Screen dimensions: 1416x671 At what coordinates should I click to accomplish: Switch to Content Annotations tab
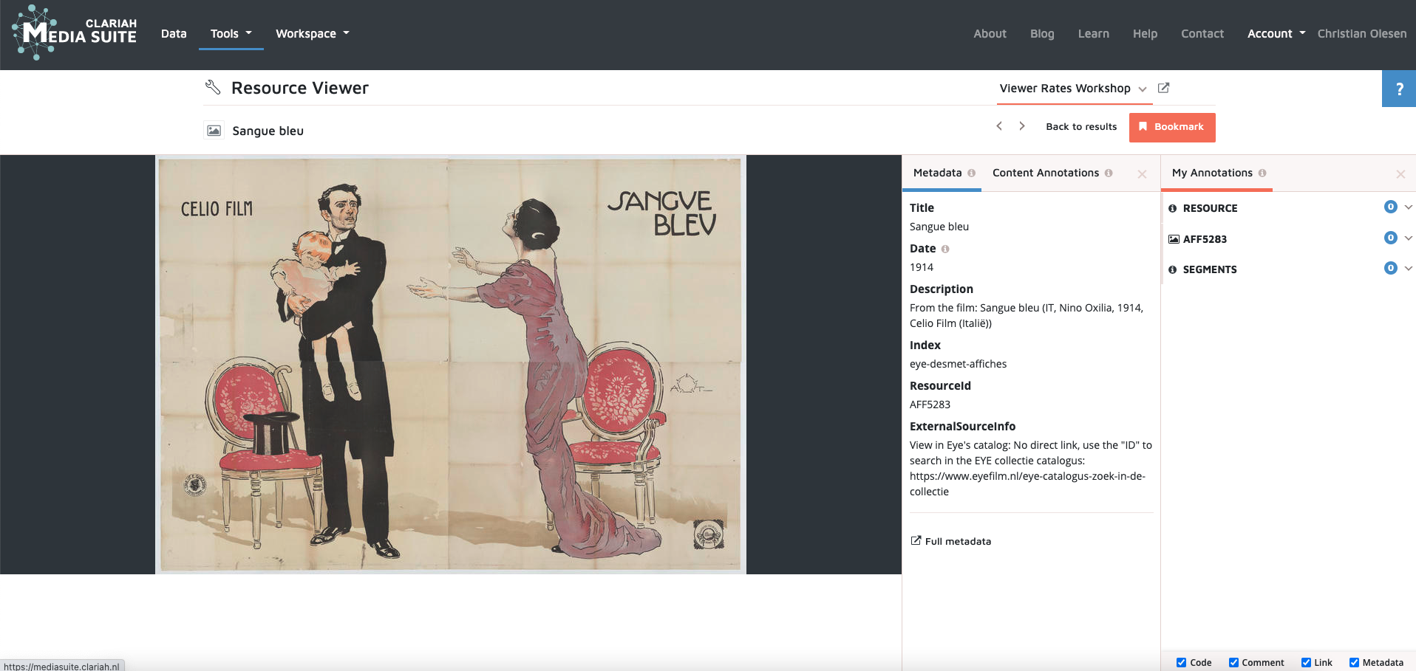pos(1045,173)
